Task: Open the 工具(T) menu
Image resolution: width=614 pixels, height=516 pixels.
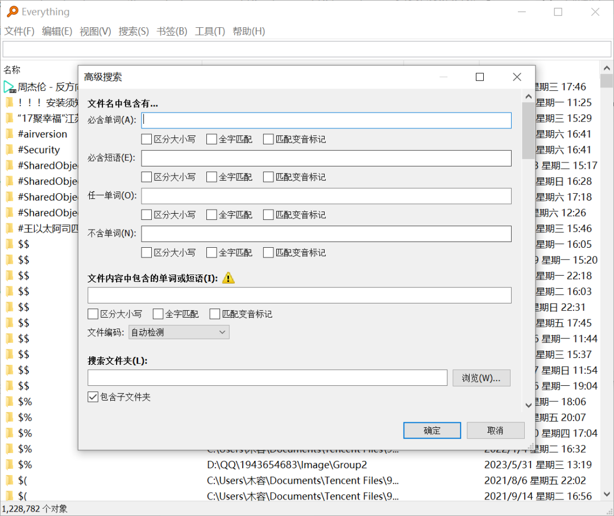Action: 210,31
